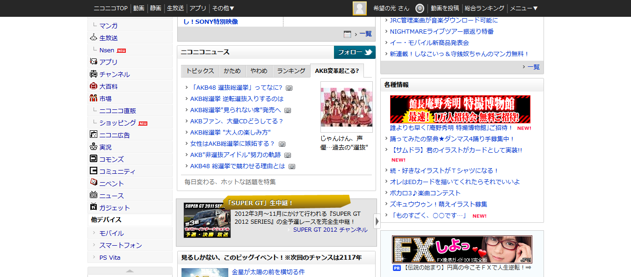Open ボカロ3♪楽曲コンテスト link

(x=425, y=193)
